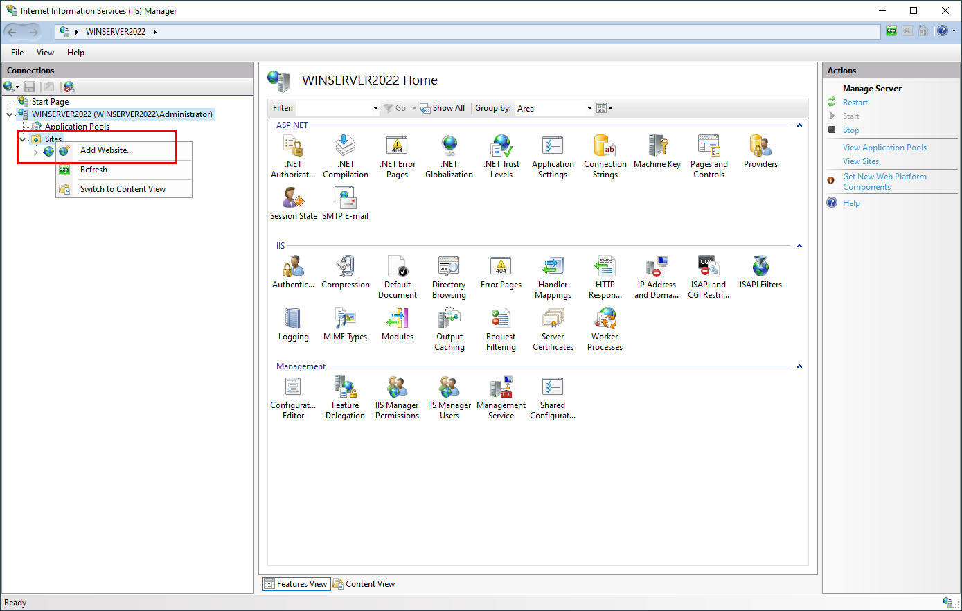Viewport: 962px width, 611px height.
Task: Open the .NET Error Pages feature
Action: coord(397,157)
